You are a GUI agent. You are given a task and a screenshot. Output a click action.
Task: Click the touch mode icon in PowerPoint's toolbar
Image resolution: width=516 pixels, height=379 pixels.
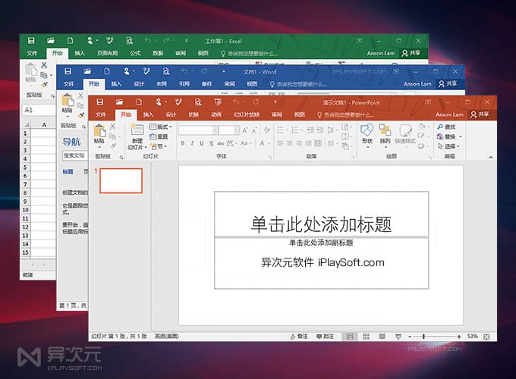coord(159,102)
